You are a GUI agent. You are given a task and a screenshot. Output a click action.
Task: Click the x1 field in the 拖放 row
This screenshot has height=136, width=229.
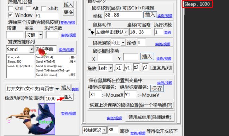[x=119, y=68]
